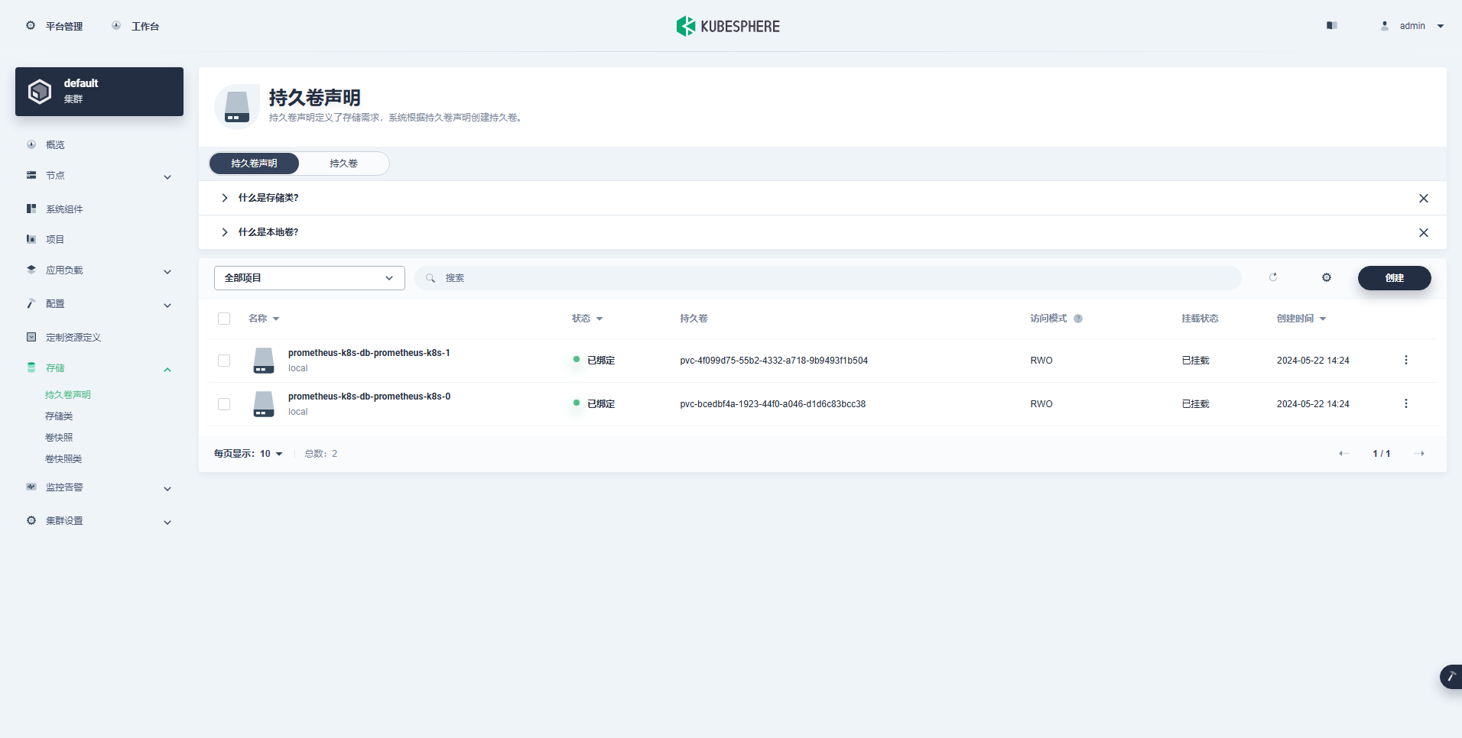Select 卷快照类 snapshot classes submenu item
Image resolution: width=1462 pixels, height=738 pixels.
coord(63,459)
